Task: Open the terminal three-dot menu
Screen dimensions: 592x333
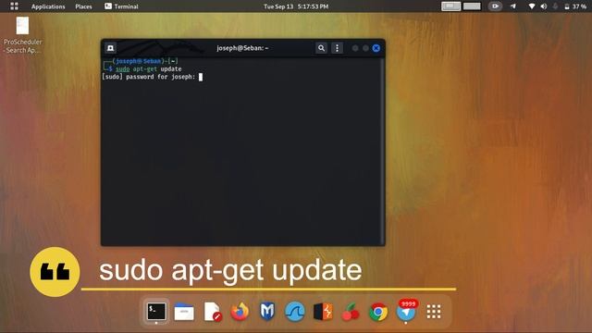Action: pyautogui.click(x=337, y=48)
